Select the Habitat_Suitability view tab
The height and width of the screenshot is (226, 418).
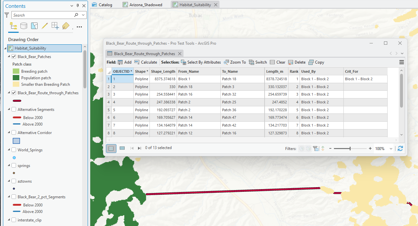pyautogui.click(x=195, y=5)
